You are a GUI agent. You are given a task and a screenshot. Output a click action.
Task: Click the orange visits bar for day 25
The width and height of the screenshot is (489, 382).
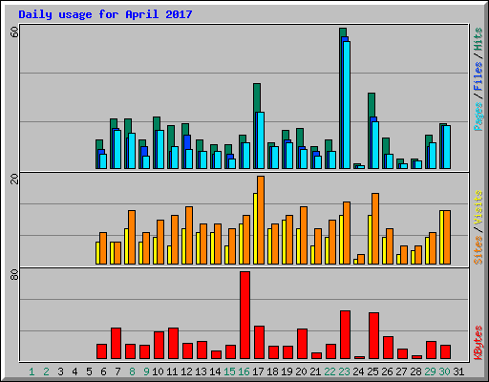point(375,228)
